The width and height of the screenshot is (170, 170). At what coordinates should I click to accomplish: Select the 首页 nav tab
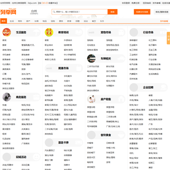(3, 21)
